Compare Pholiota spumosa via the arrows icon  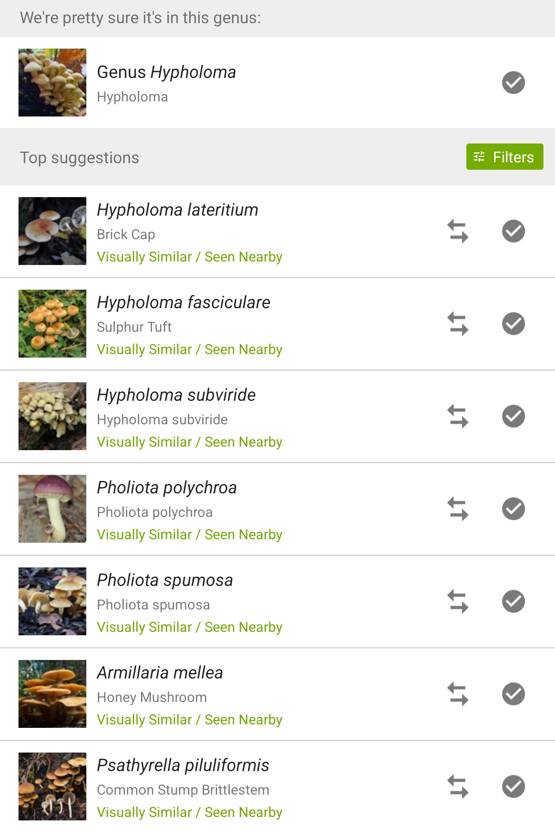[x=458, y=601]
